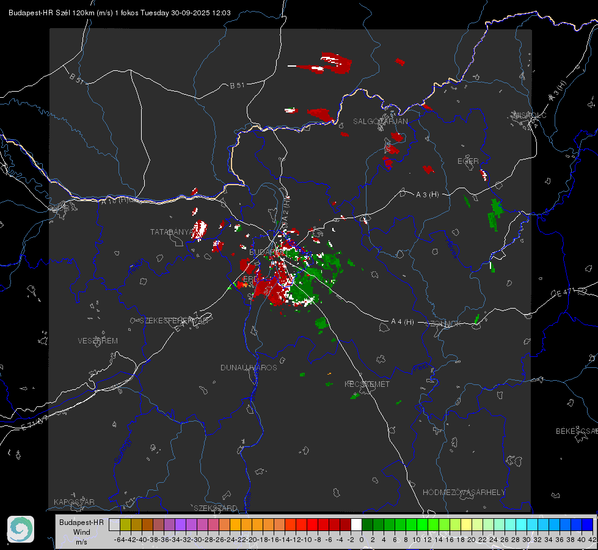The image size is (598, 550).
Task: Choose the deep blue swatch between 40 and 42
Action: pos(587,524)
